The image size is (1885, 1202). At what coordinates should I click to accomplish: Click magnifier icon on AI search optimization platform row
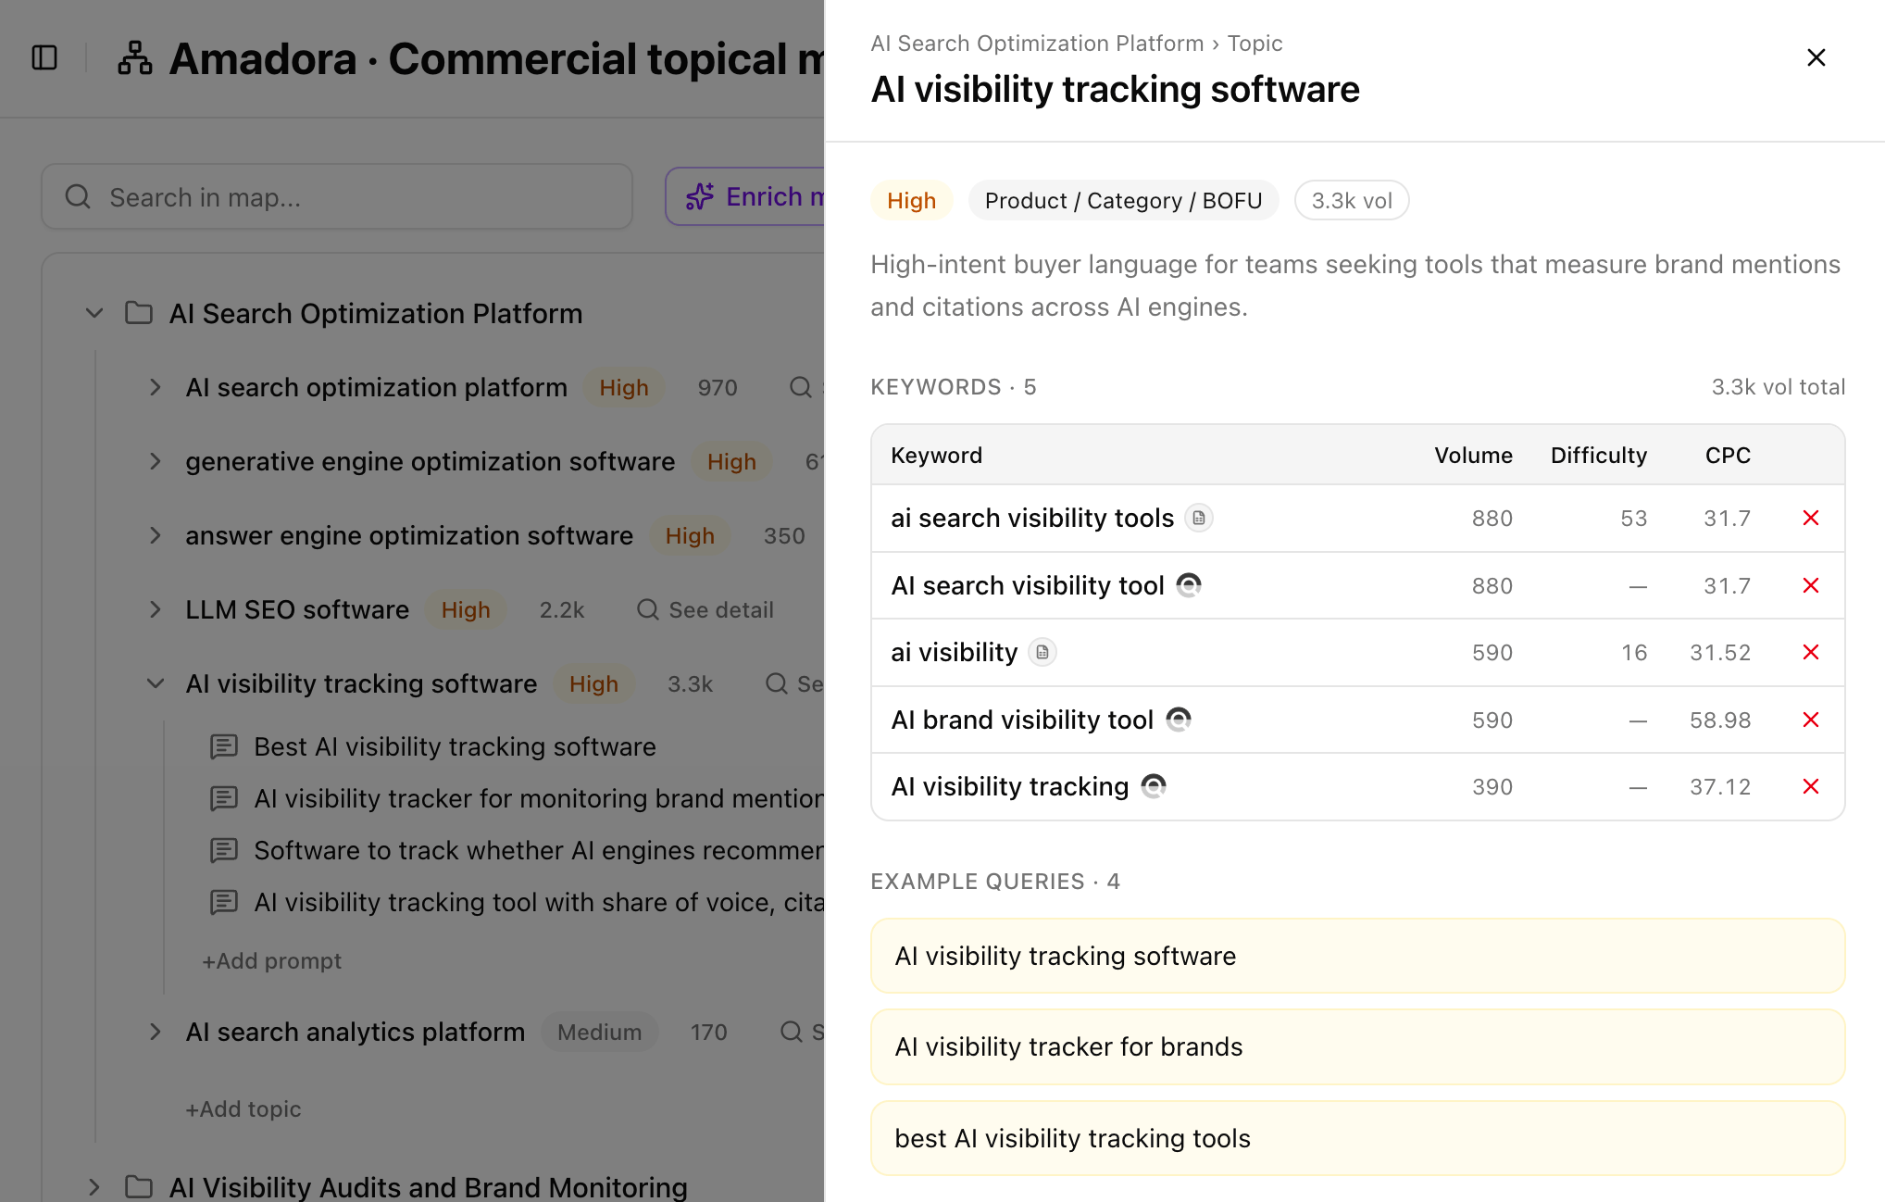tap(801, 387)
